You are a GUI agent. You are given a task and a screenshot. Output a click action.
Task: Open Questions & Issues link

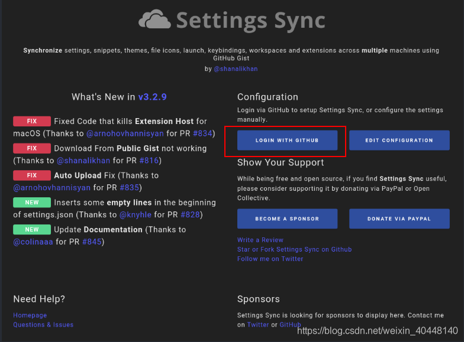point(43,325)
